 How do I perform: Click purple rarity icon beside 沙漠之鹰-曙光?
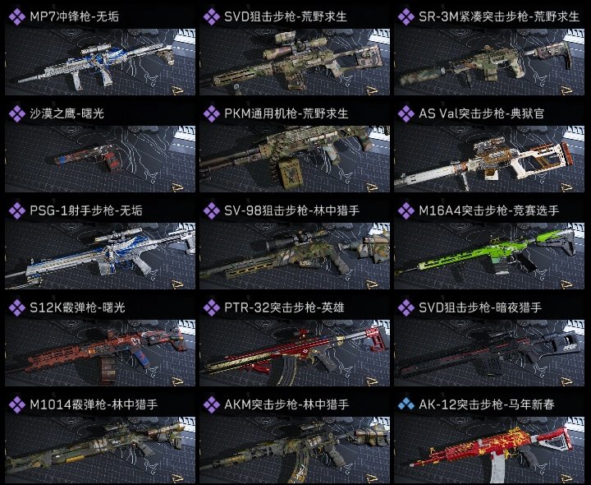click(17, 114)
